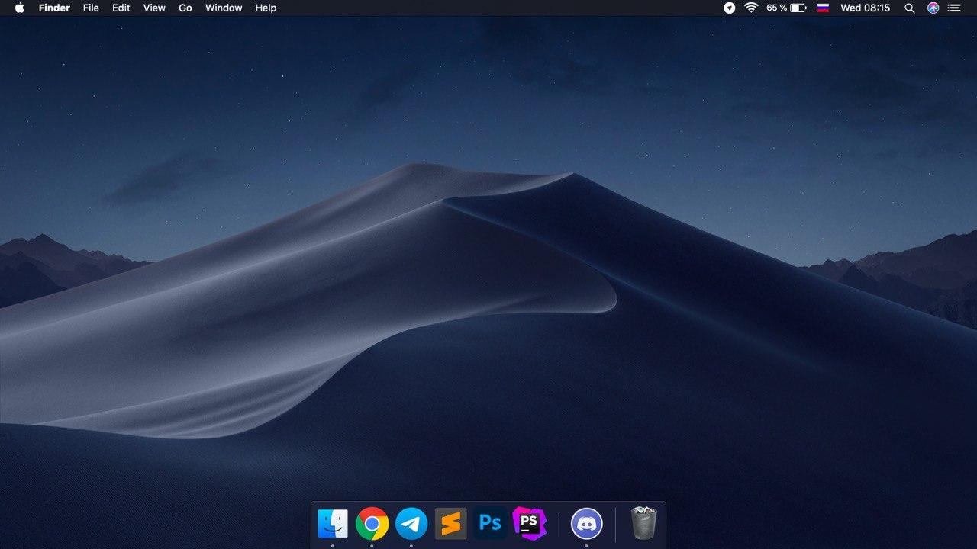Click the Wed 08:15 clock

pyautogui.click(x=865, y=8)
